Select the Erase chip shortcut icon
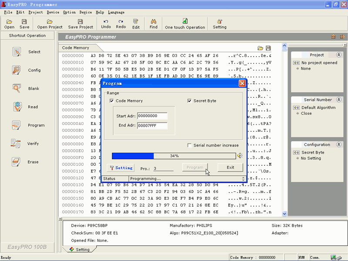 pyautogui.click(x=17, y=162)
